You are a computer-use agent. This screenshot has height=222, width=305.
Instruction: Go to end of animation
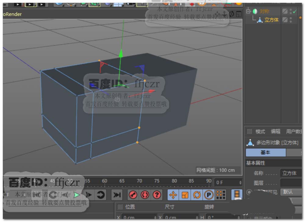(x=117, y=195)
